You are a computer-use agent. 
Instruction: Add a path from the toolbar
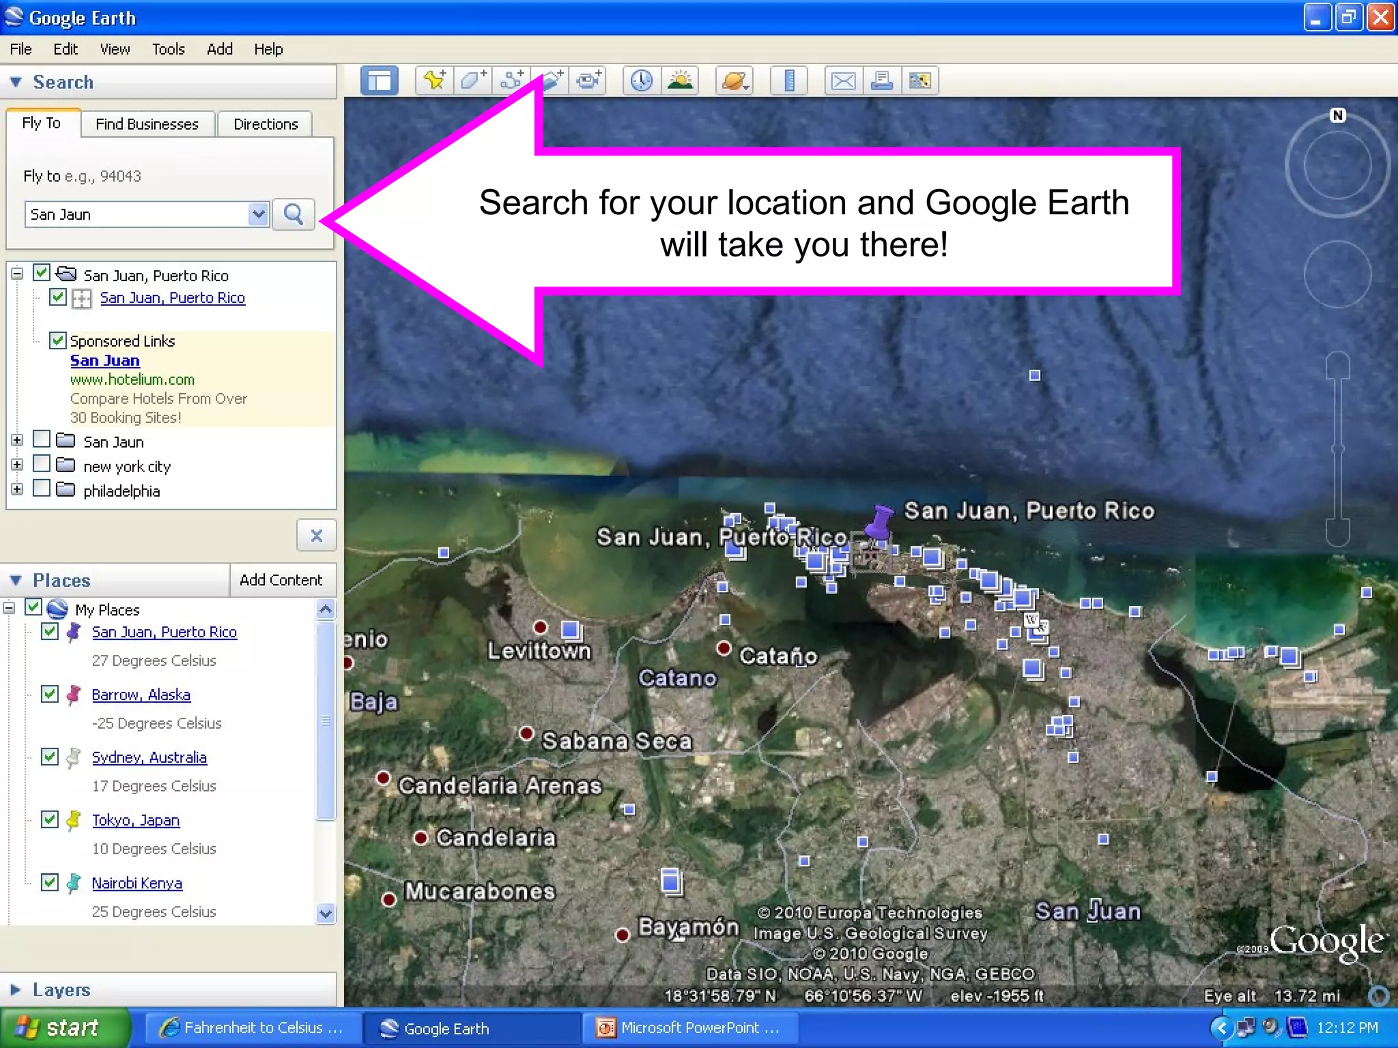[511, 81]
